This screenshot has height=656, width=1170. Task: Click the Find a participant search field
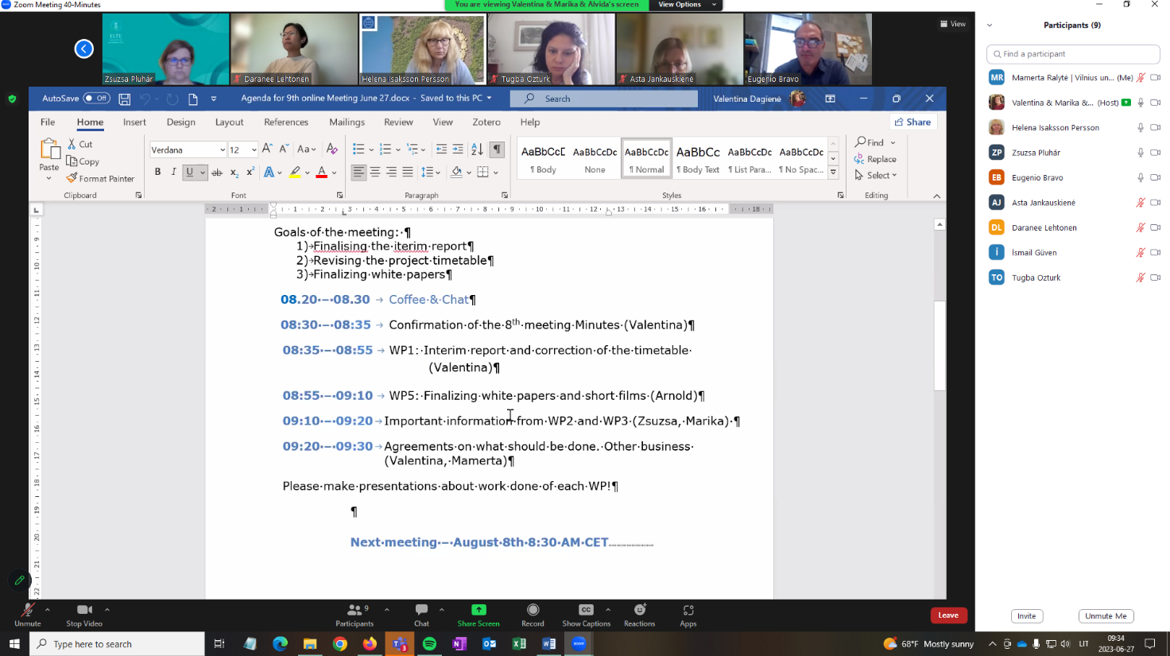click(x=1073, y=54)
